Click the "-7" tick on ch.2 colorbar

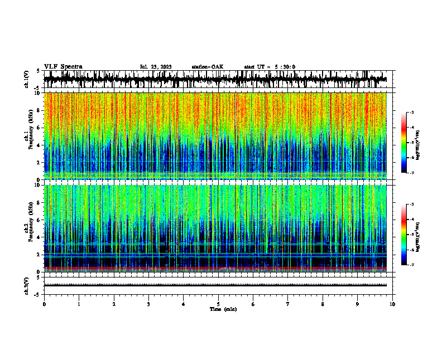click(x=412, y=265)
